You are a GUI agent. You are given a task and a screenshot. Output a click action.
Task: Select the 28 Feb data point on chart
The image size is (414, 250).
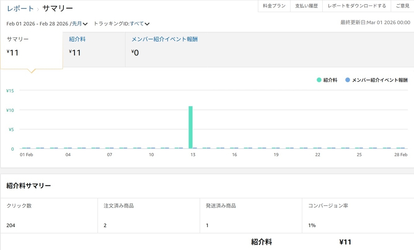pos(398,148)
